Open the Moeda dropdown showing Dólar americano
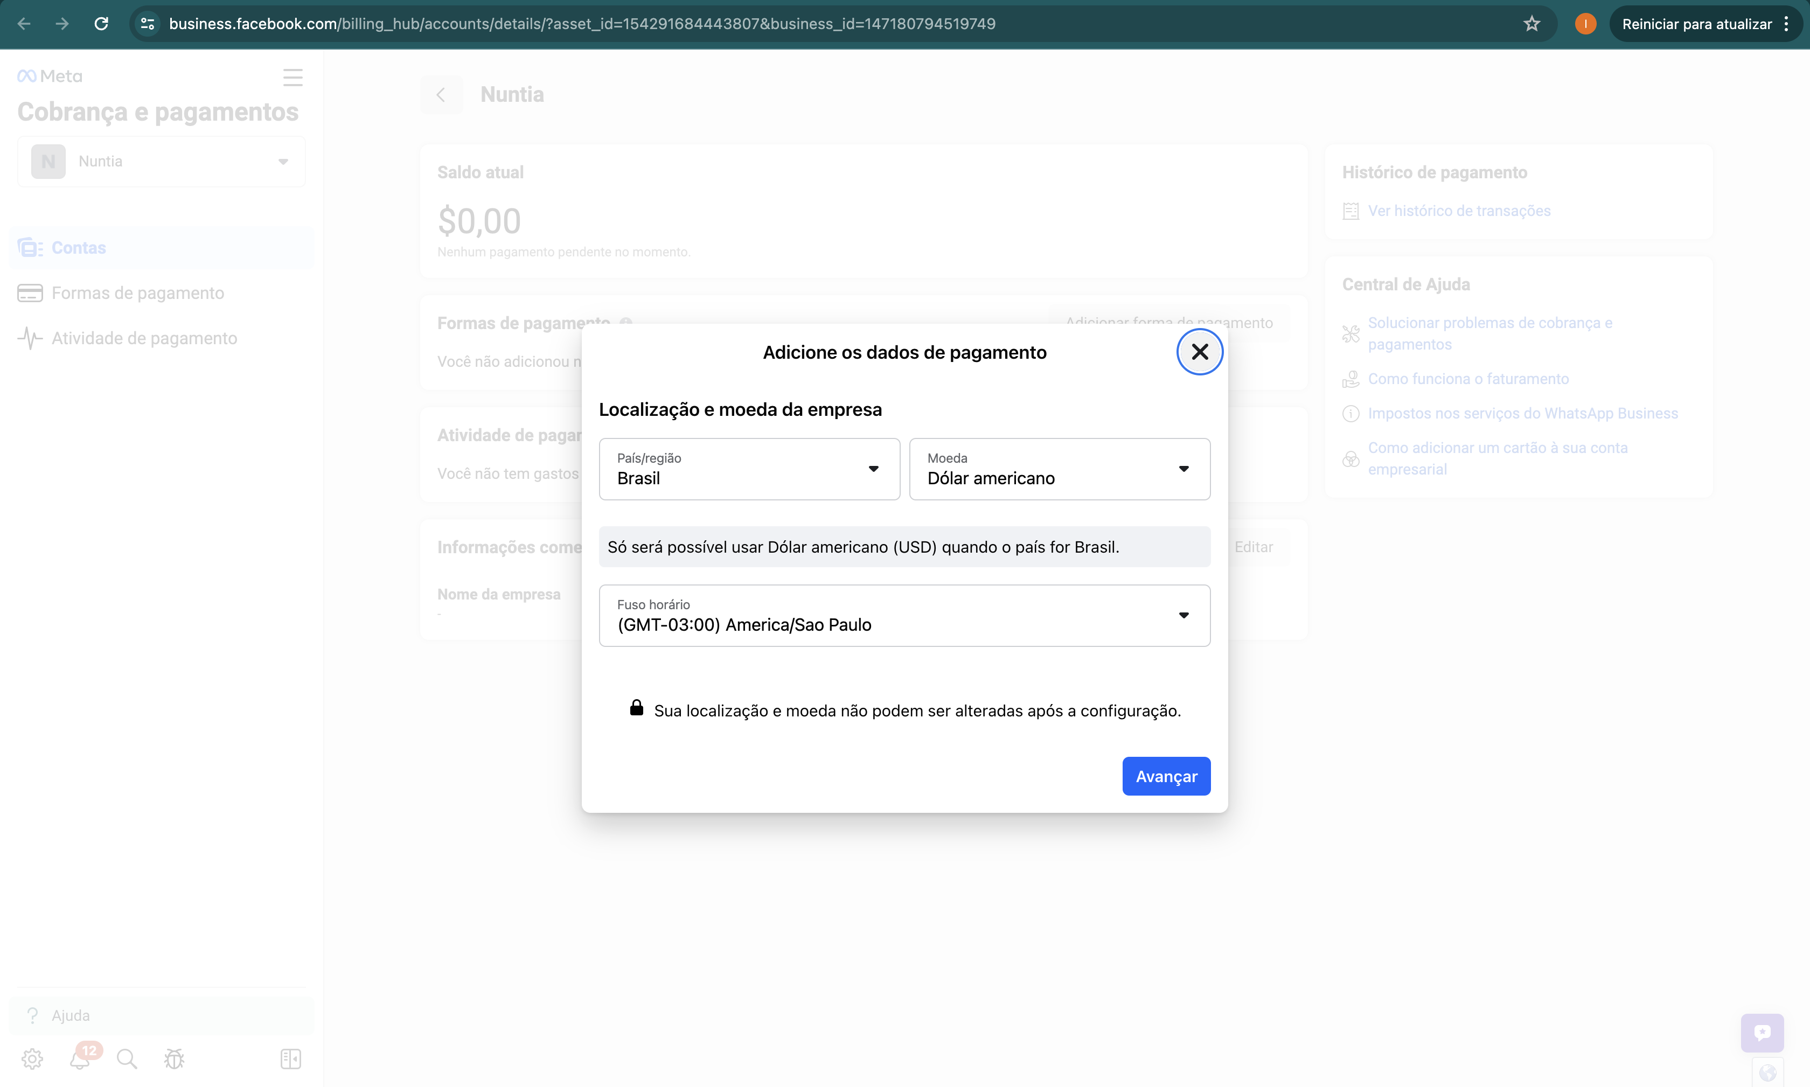The image size is (1810, 1087). (1059, 469)
